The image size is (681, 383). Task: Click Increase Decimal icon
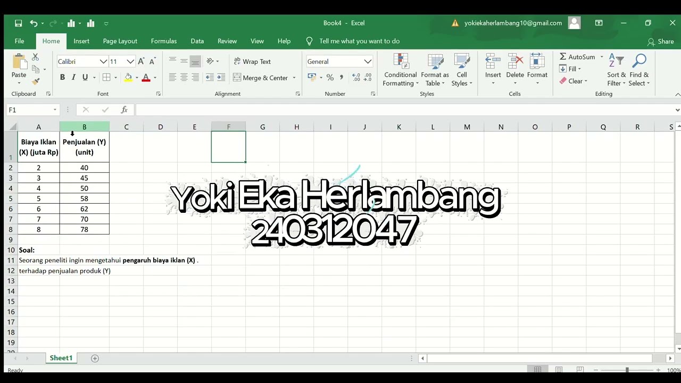[x=356, y=78]
